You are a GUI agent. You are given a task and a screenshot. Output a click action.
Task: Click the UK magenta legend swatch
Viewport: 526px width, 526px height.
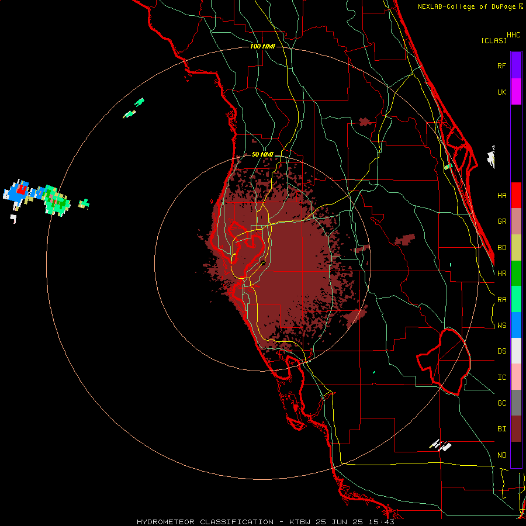(x=516, y=92)
